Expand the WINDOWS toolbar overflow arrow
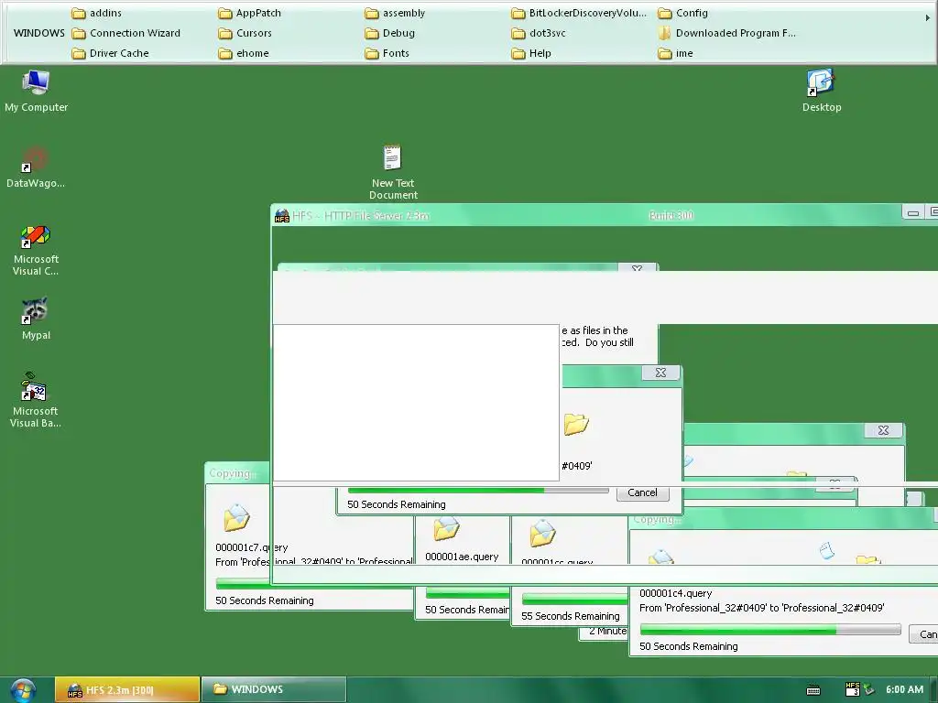The image size is (938, 703). pyautogui.click(x=928, y=18)
